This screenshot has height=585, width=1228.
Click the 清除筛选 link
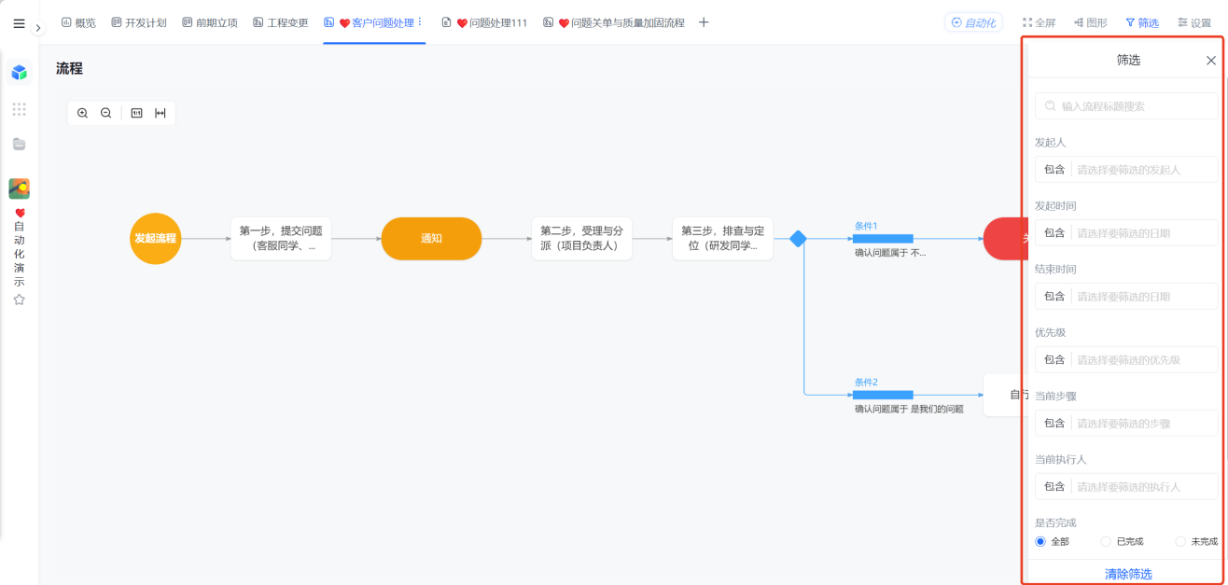(x=1128, y=574)
